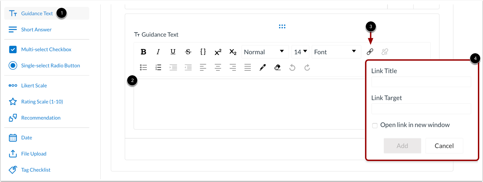Click the Add link button

402,146
